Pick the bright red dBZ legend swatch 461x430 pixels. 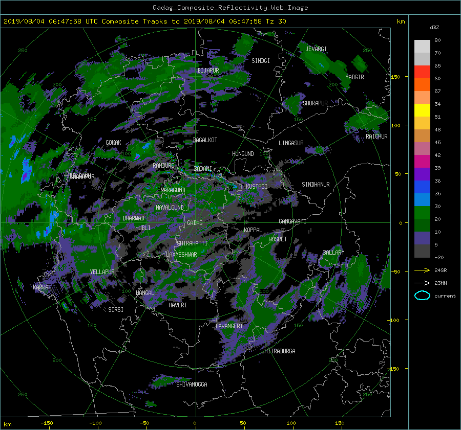[x=422, y=72]
